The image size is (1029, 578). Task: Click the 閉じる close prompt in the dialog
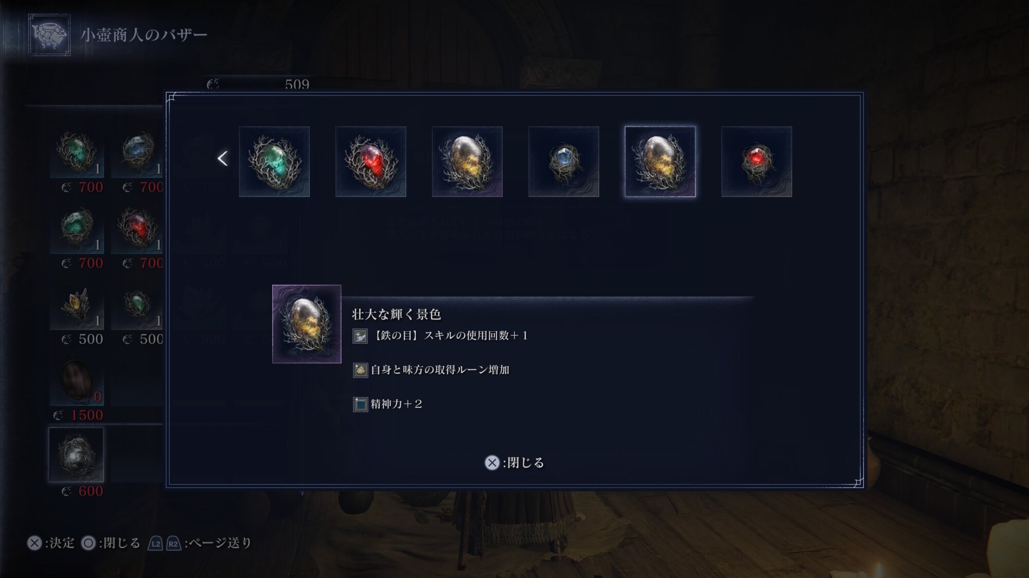(514, 462)
